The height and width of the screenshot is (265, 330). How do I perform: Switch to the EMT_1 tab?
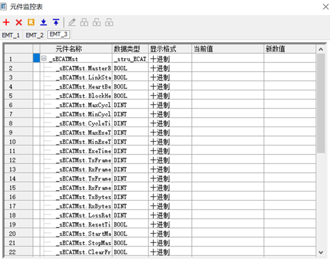[11, 35]
